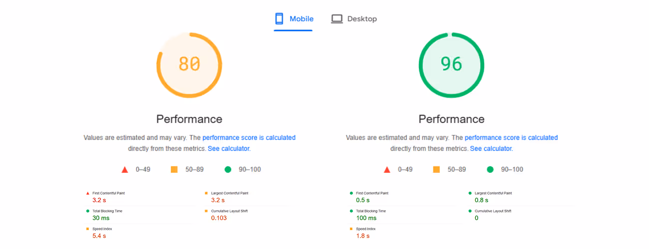Open 'performance score is calculated' link under score 96
The width and height of the screenshot is (649, 249).
pos(511,137)
